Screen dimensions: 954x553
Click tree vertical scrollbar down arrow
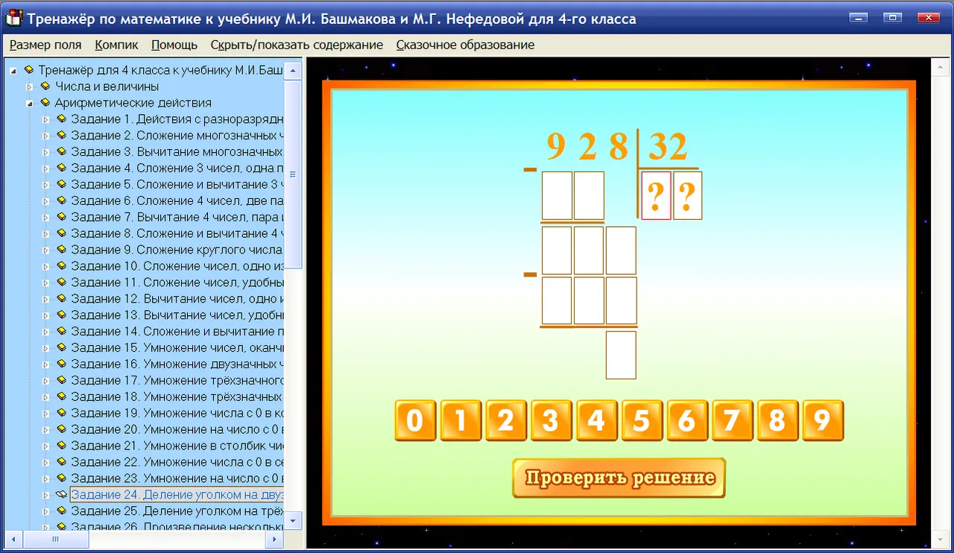point(293,520)
